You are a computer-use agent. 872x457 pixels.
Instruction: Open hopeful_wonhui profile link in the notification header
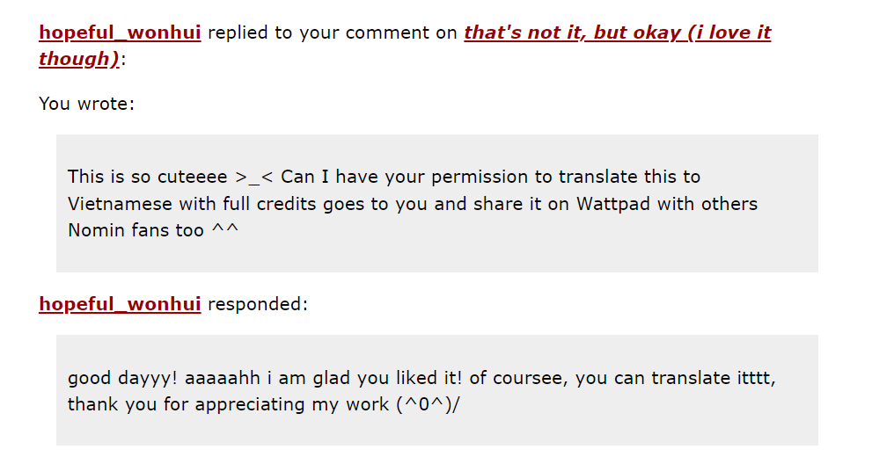coord(120,33)
